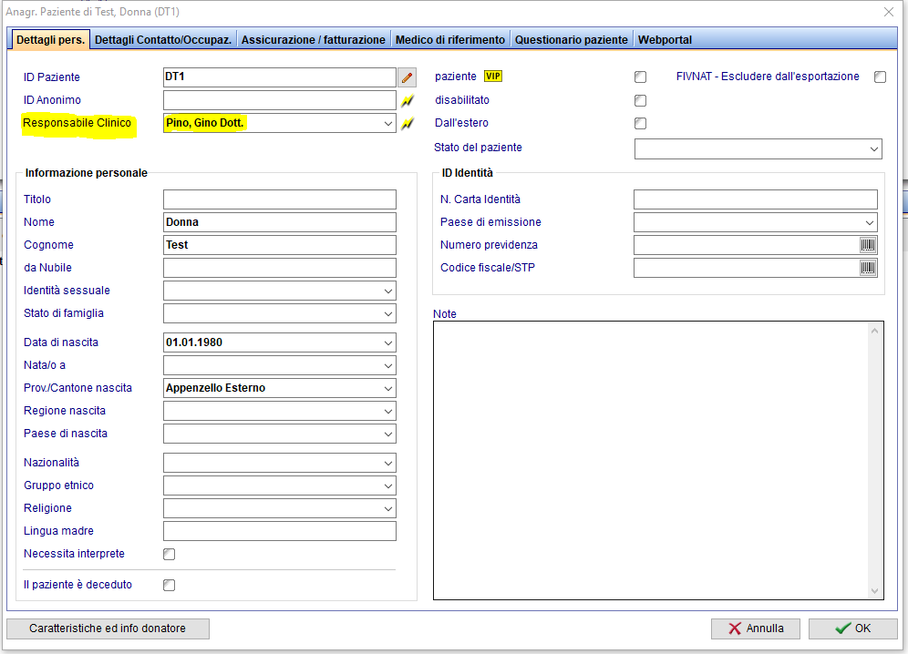Click the Caratteristiche ed info donatore button
Screen dimensions: 908x654
[108, 628]
